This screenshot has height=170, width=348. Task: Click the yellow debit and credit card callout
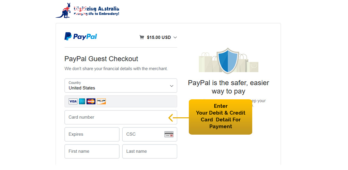pyautogui.click(x=221, y=117)
